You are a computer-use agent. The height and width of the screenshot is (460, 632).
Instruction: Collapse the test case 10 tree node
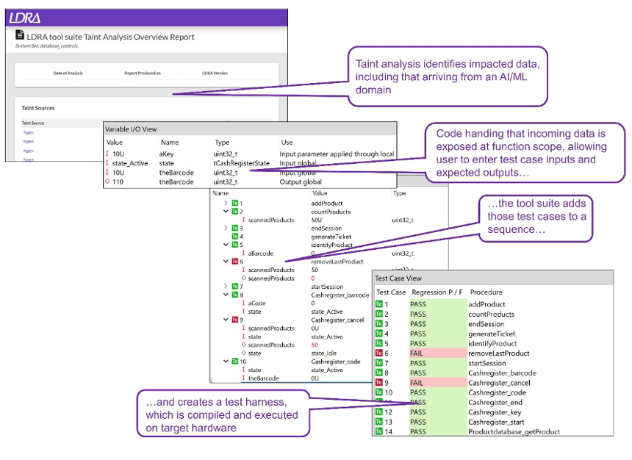226,362
